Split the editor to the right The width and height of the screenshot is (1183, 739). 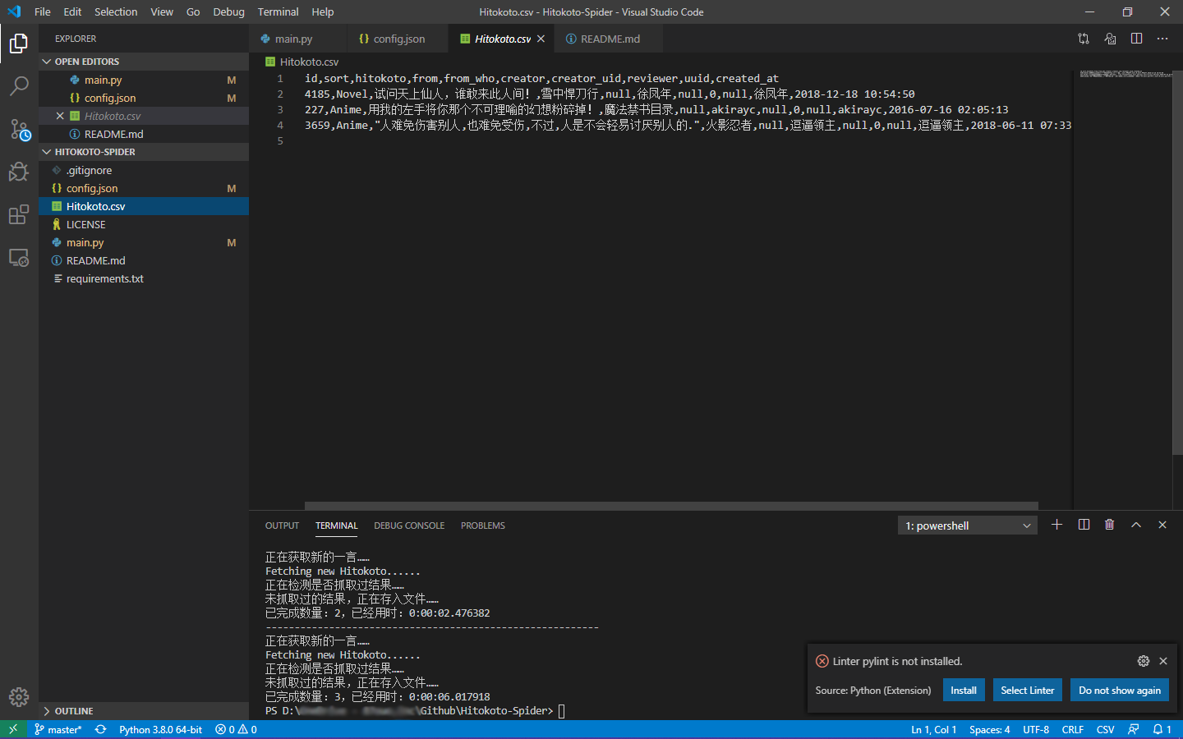click(1136, 39)
